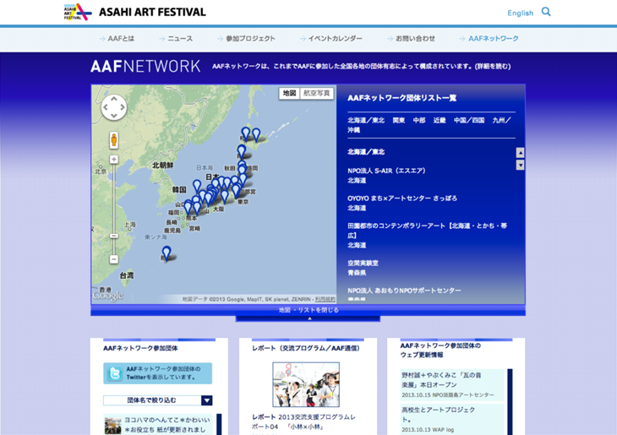The height and width of the screenshot is (435, 617).
Task: Open the 団体名で絞り込む dropdown
Action: click(x=157, y=400)
